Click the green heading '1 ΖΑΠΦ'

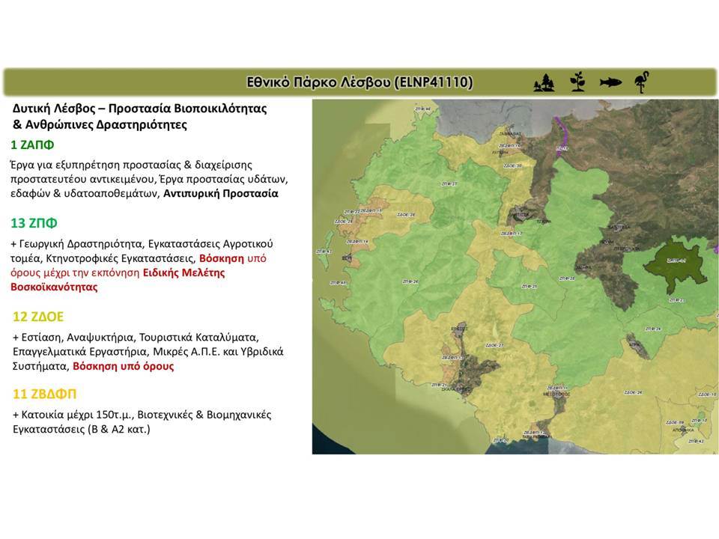(x=32, y=144)
